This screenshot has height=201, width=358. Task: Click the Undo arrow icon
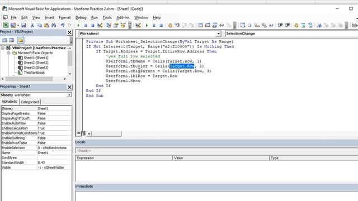tap(62, 25)
